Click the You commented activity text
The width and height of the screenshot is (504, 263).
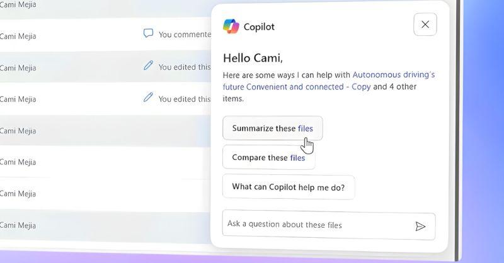coord(184,35)
